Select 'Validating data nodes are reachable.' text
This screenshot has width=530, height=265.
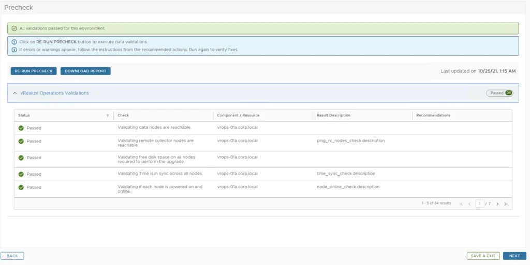[x=155, y=128]
